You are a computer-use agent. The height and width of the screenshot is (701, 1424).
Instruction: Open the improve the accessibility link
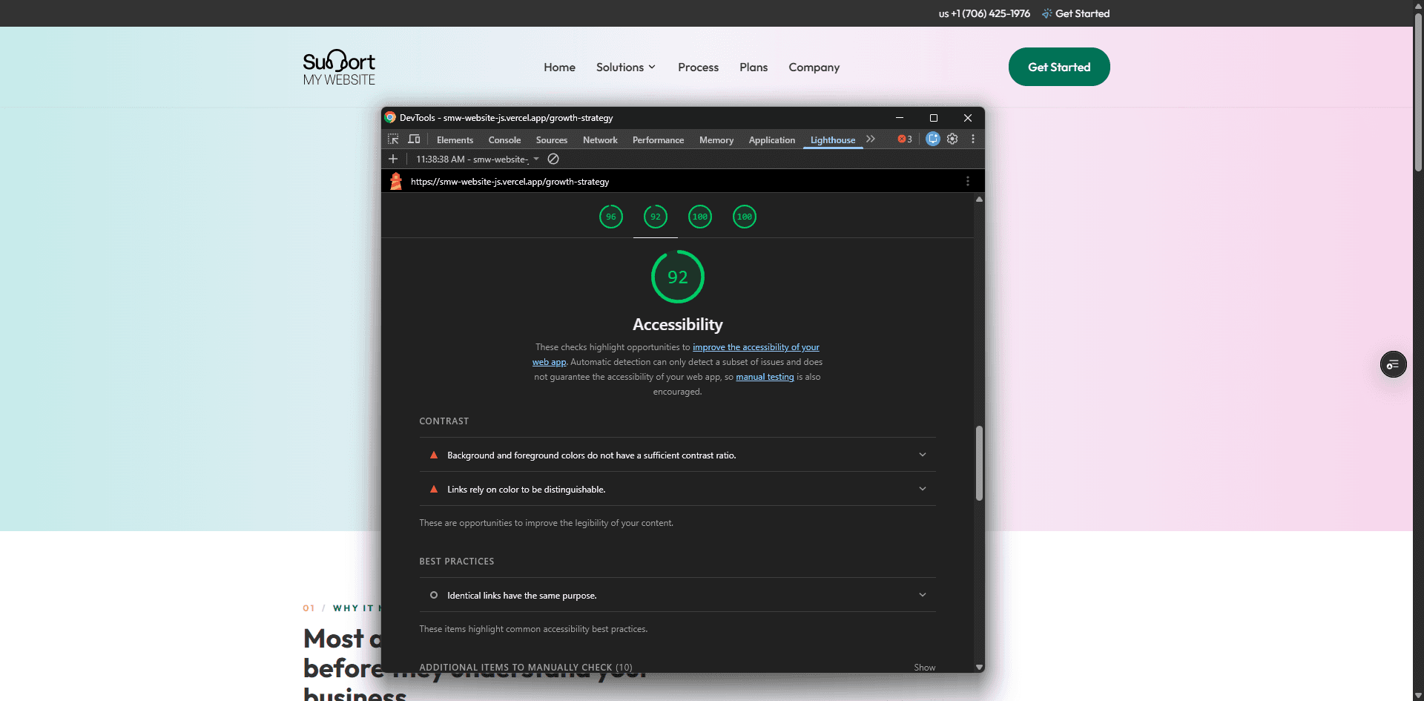click(756, 347)
